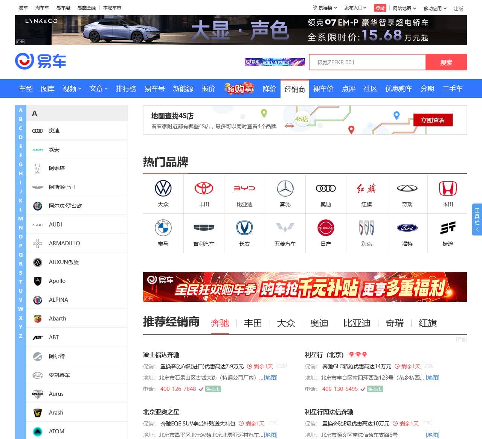The image size is (482, 439).
Task: Open the 北京亚奥之星 dealer link
Action: coord(161,412)
